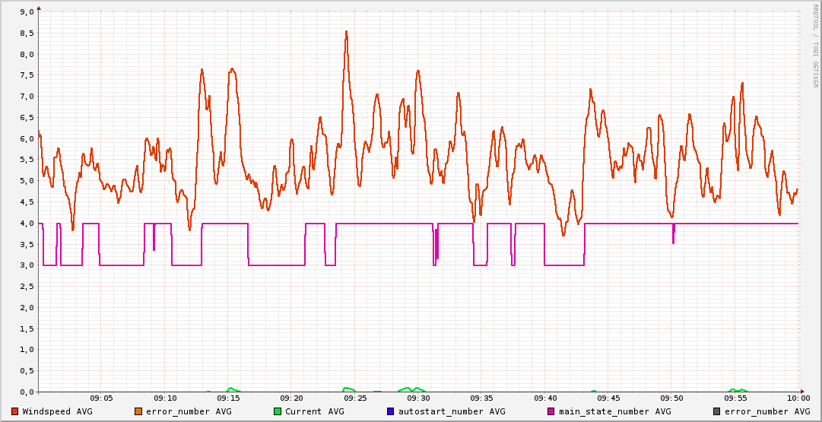Click the magenta main_state_number legend swatch
822x422 pixels.
point(551,411)
